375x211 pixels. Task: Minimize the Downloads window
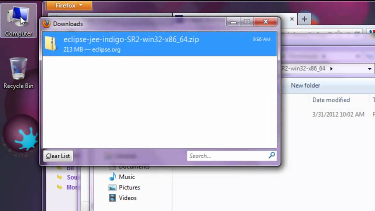(233, 22)
